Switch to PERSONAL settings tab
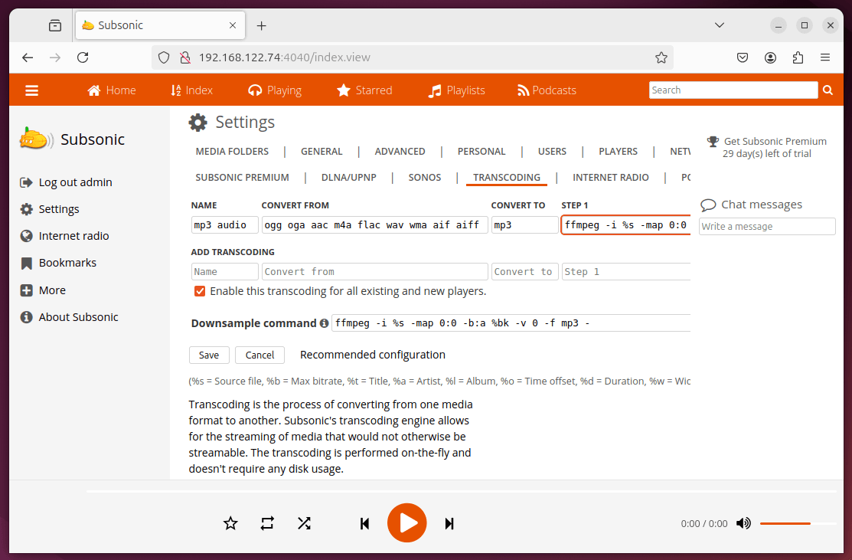852x560 pixels. click(481, 151)
